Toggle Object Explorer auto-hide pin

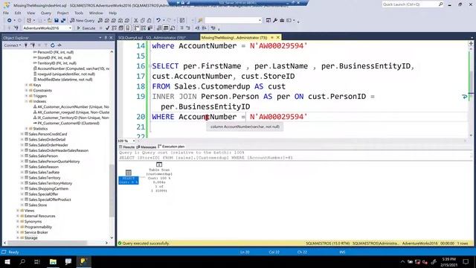[x=106, y=38]
